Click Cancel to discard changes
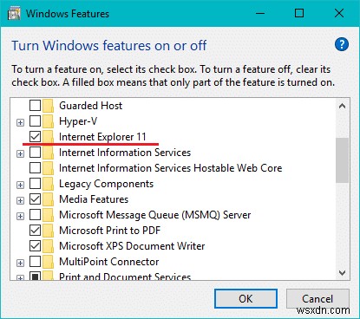360x319 pixels. (x=317, y=299)
